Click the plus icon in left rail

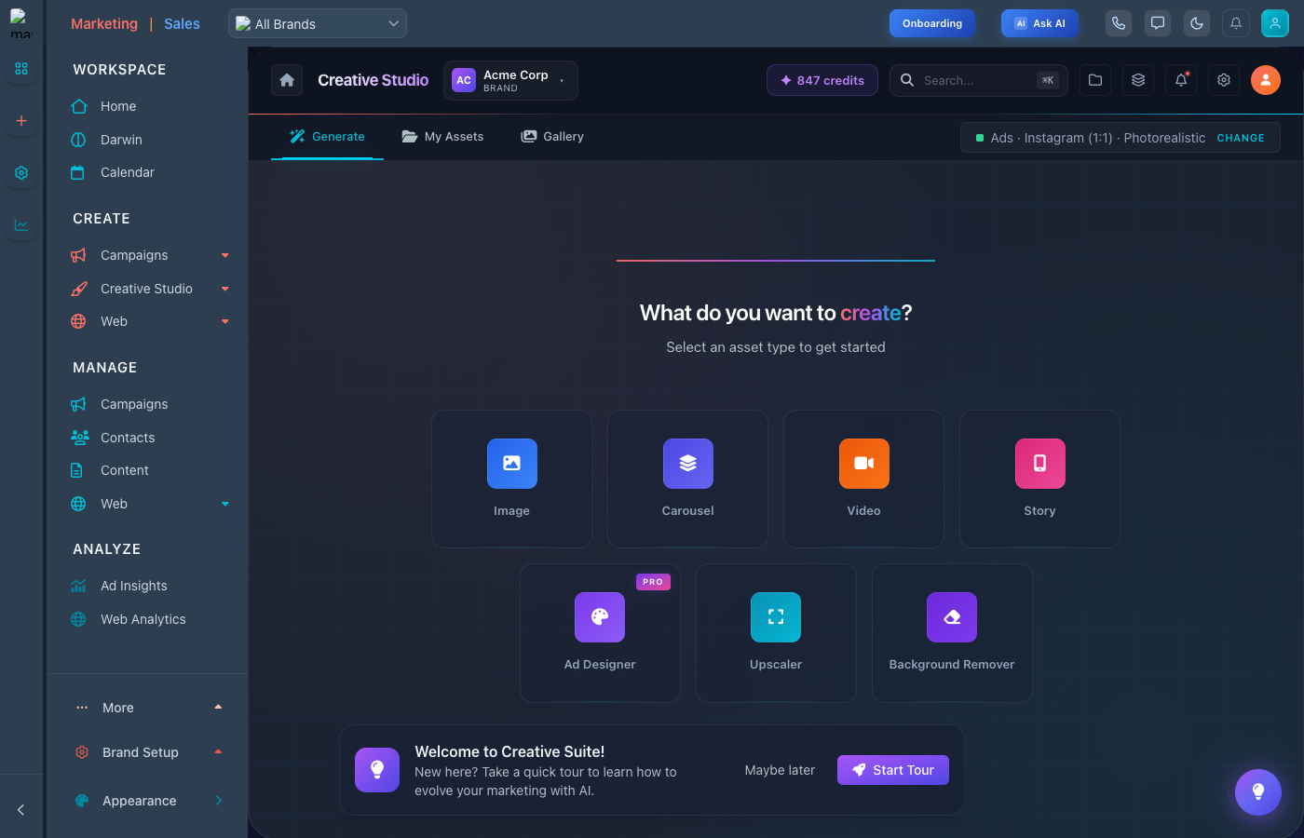point(21,121)
